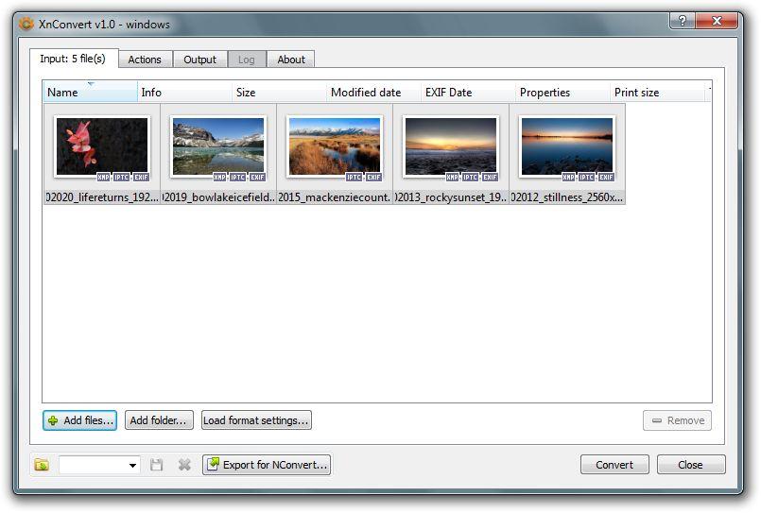Image resolution: width=761 pixels, height=513 pixels.
Task: Click the preset folder icon at bottom left
Action: tap(42, 465)
